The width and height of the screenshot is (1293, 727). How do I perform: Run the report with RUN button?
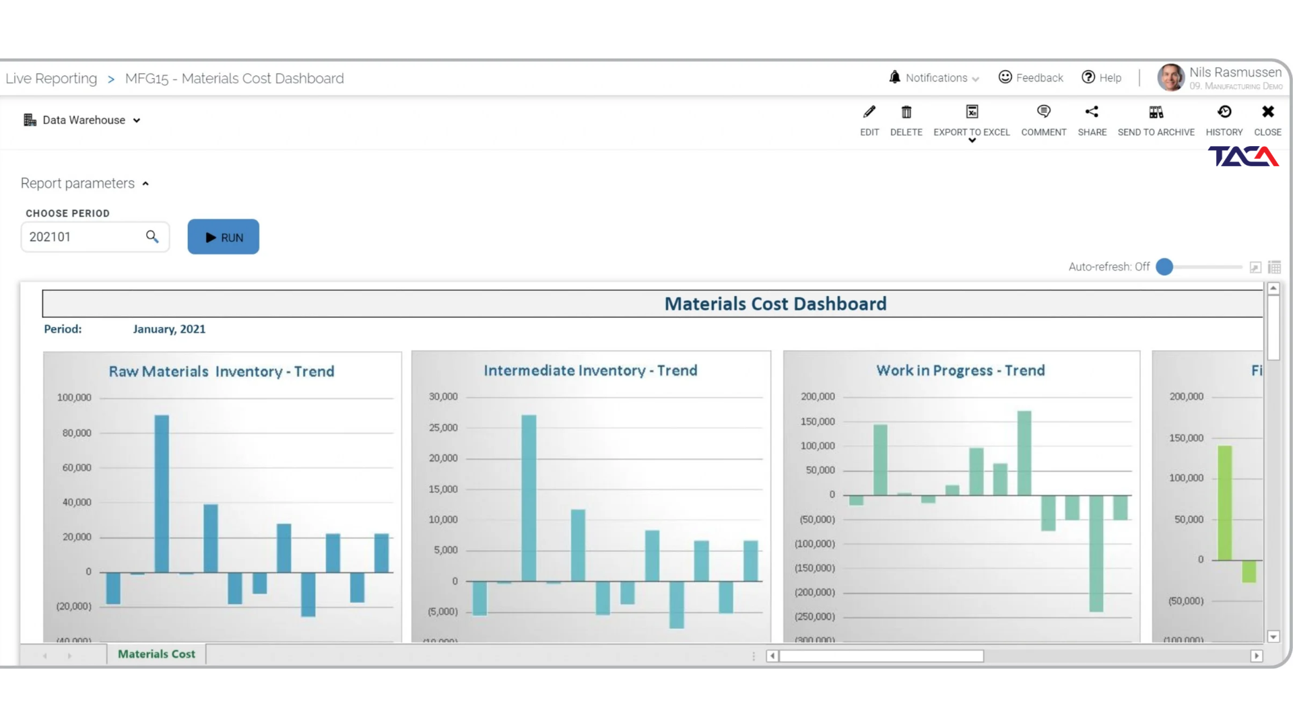click(x=224, y=237)
